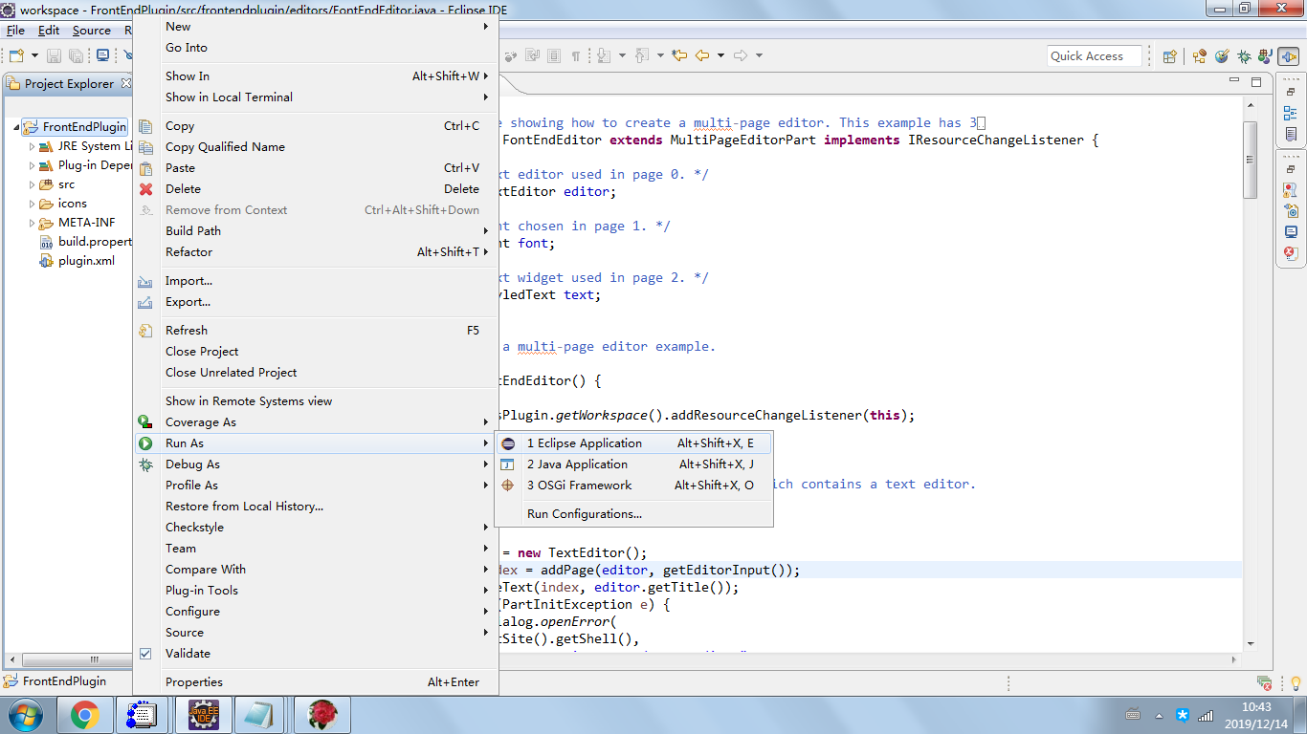
Task: Select 1 Eclipse Application in Run As
Action: coord(633,443)
